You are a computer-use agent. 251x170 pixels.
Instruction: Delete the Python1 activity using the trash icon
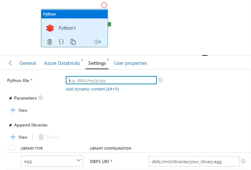(x=50, y=42)
